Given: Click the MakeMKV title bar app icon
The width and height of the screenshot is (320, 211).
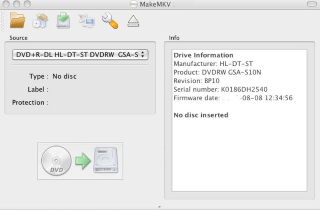Looking at the screenshot, I should point(134,4).
